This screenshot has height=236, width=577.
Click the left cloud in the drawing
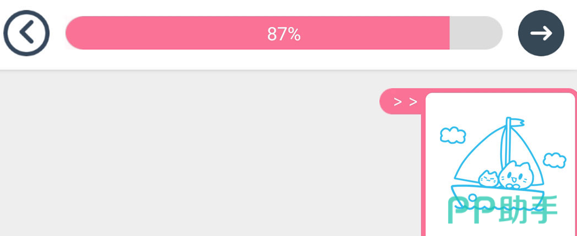[x=453, y=135]
